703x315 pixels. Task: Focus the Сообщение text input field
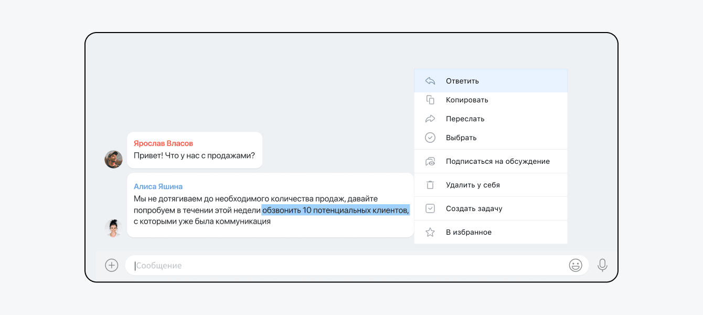(x=346, y=266)
